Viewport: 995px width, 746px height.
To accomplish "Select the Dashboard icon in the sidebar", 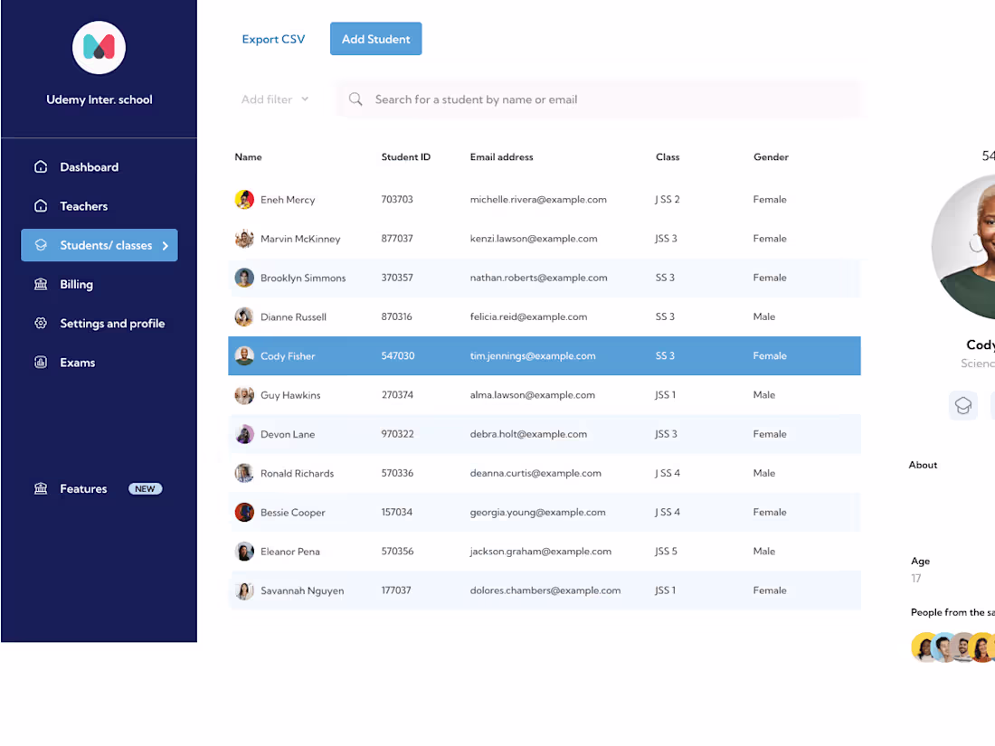I will tap(41, 166).
